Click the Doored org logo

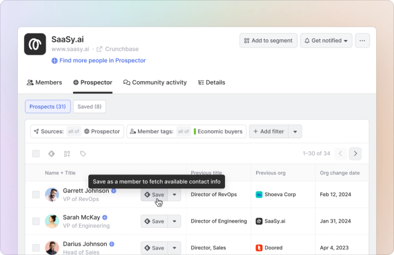tap(259, 248)
